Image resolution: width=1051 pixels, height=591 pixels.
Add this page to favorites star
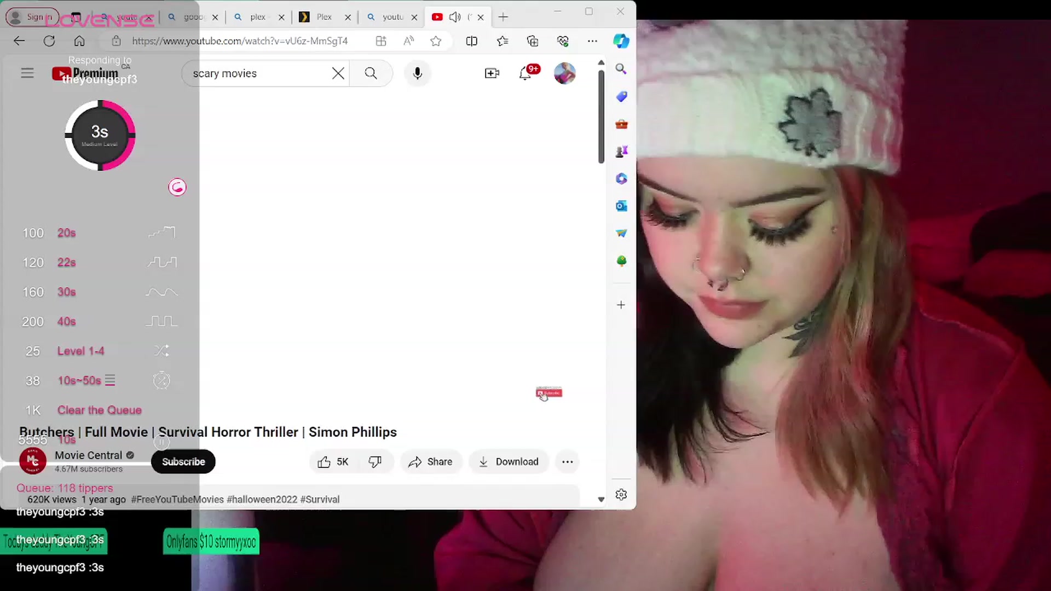pyautogui.click(x=436, y=41)
